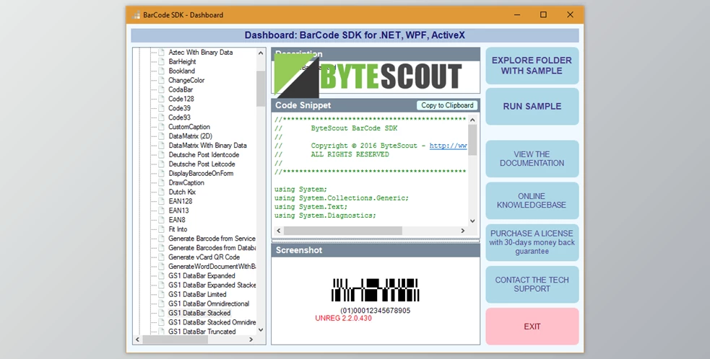The width and height of the screenshot is (710, 359).
Task: Choose the CustomCaption sample
Action: point(189,127)
